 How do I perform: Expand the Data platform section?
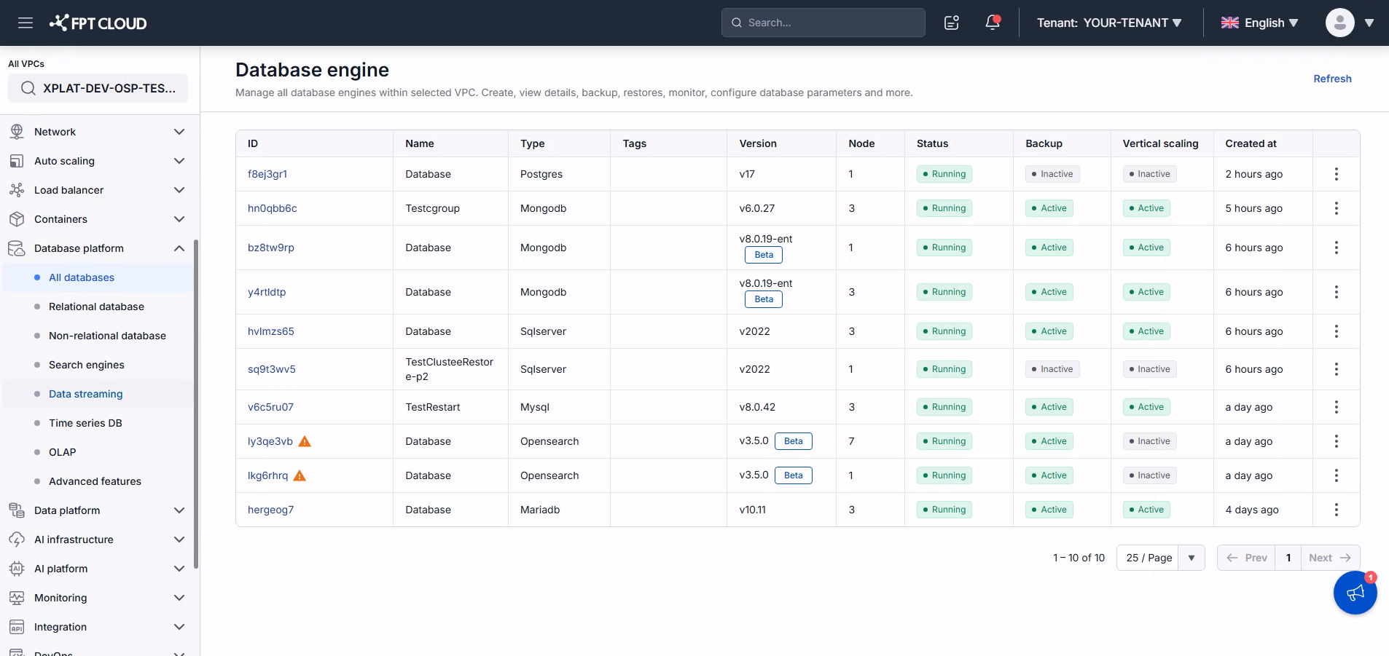tap(179, 510)
